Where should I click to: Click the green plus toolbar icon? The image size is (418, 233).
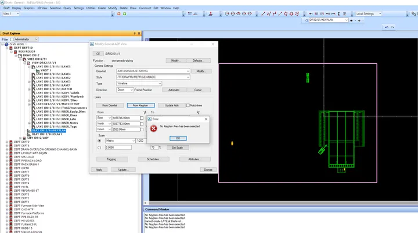[x=124, y=13]
